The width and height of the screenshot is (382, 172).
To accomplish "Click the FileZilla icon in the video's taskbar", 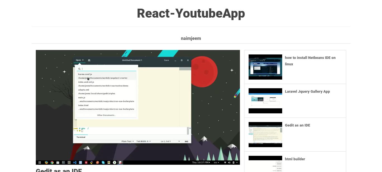I will click(86, 163).
